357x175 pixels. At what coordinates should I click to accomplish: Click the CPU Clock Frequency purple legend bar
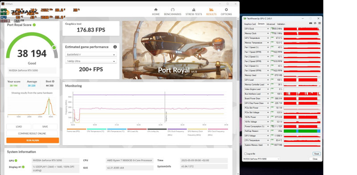177,129
